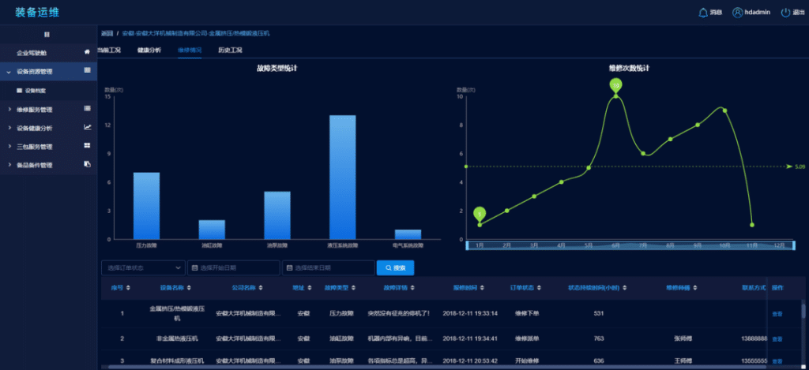809x370 pixels.
Task: Click the 5.09 average line arrow marker
Action: (790, 166)
